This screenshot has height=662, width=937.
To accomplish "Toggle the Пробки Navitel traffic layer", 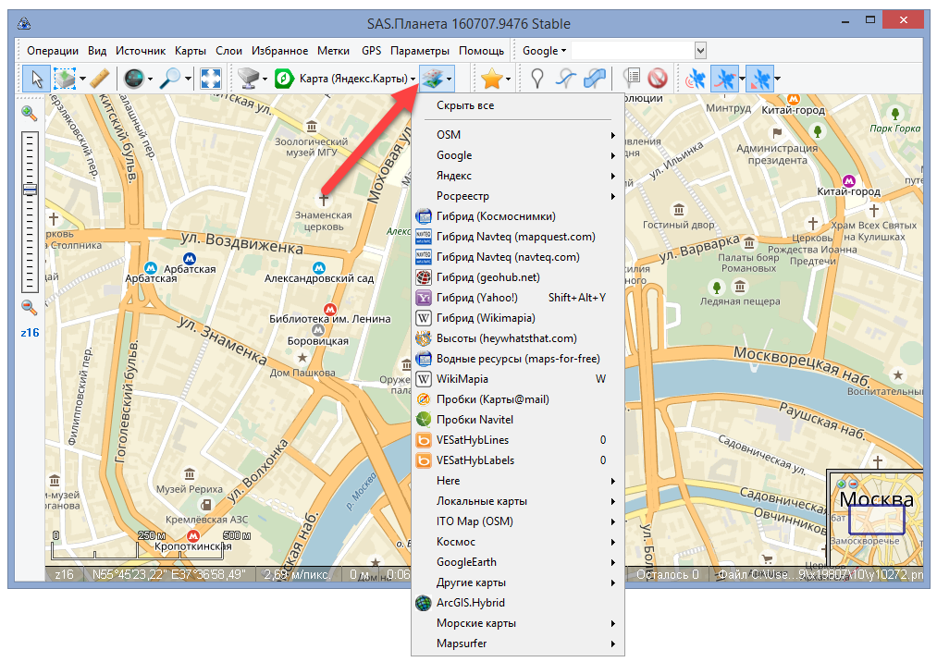I will [476, 420].
